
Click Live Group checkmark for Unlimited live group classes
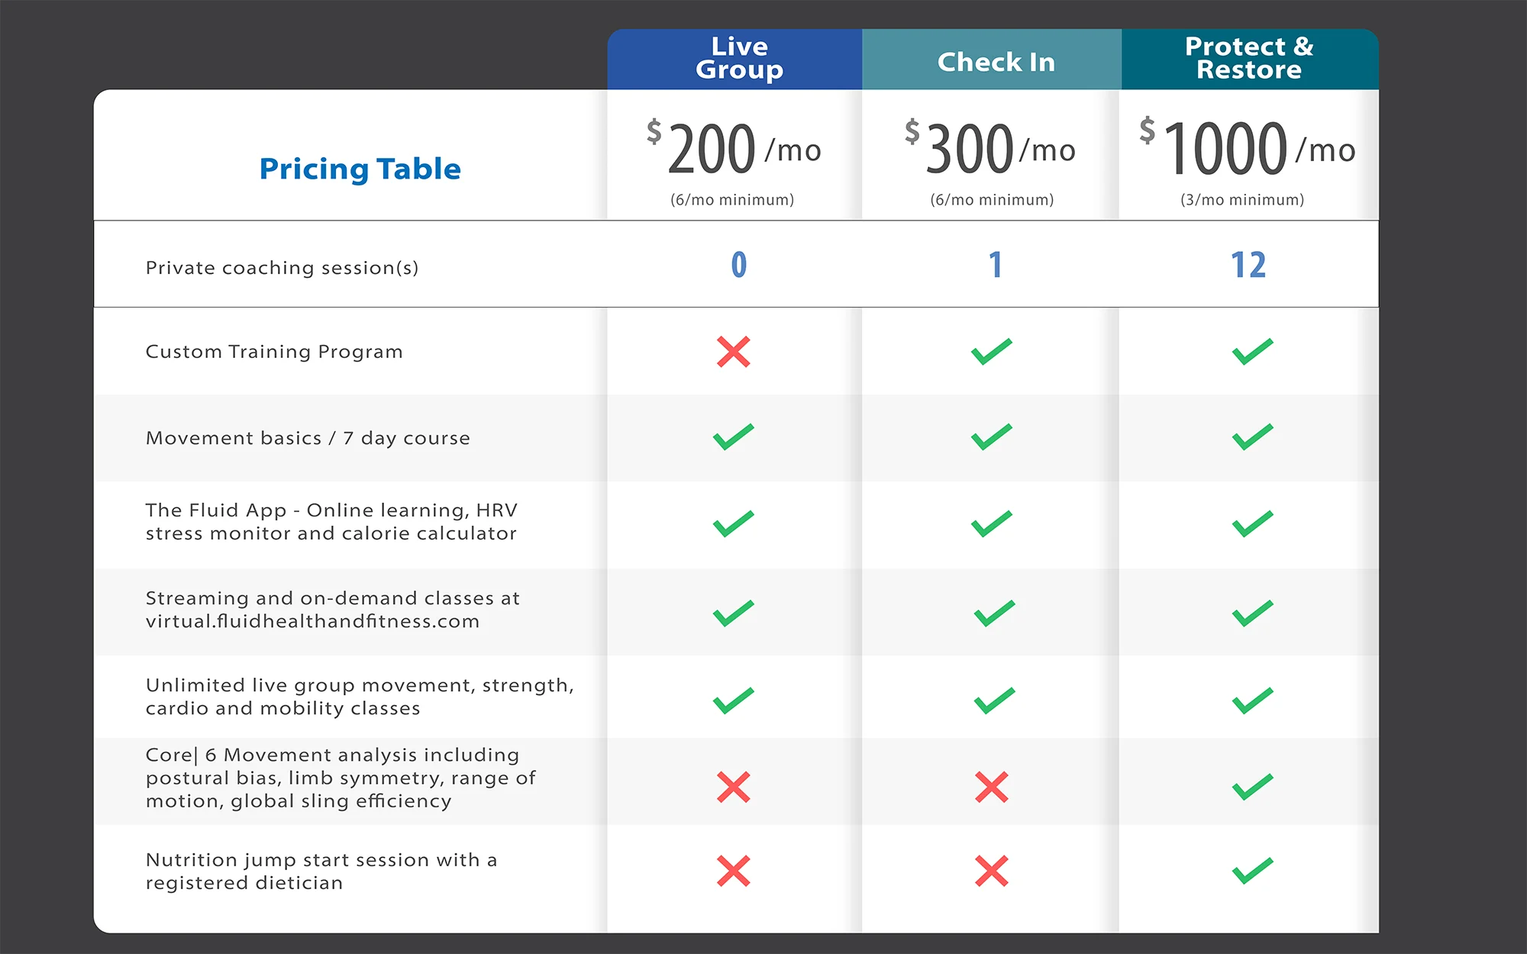[733, 700]
